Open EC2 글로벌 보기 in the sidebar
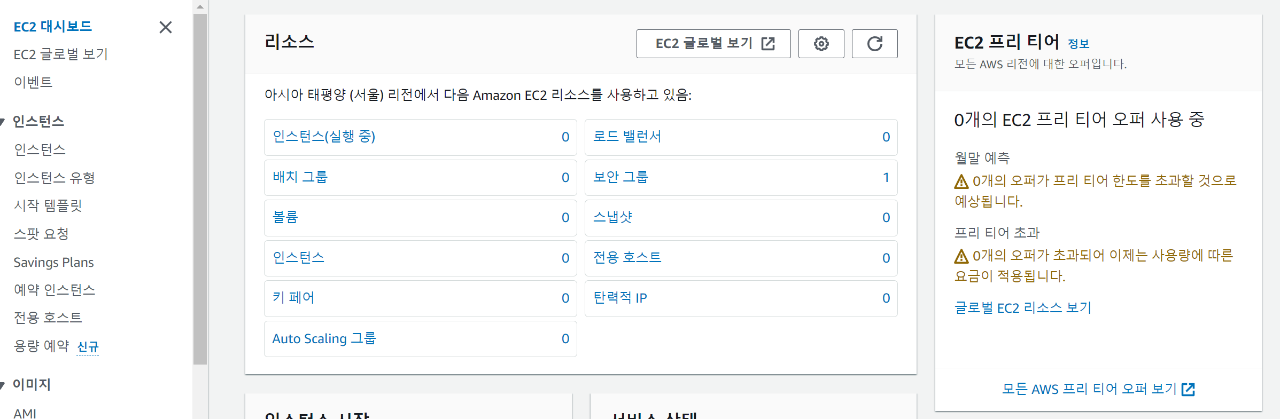 tap(61, 54)
